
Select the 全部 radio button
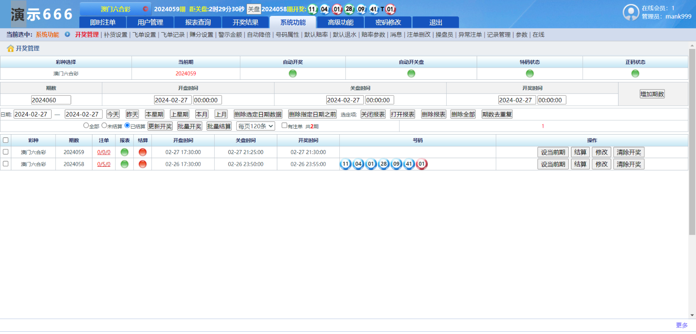[86, 126]
